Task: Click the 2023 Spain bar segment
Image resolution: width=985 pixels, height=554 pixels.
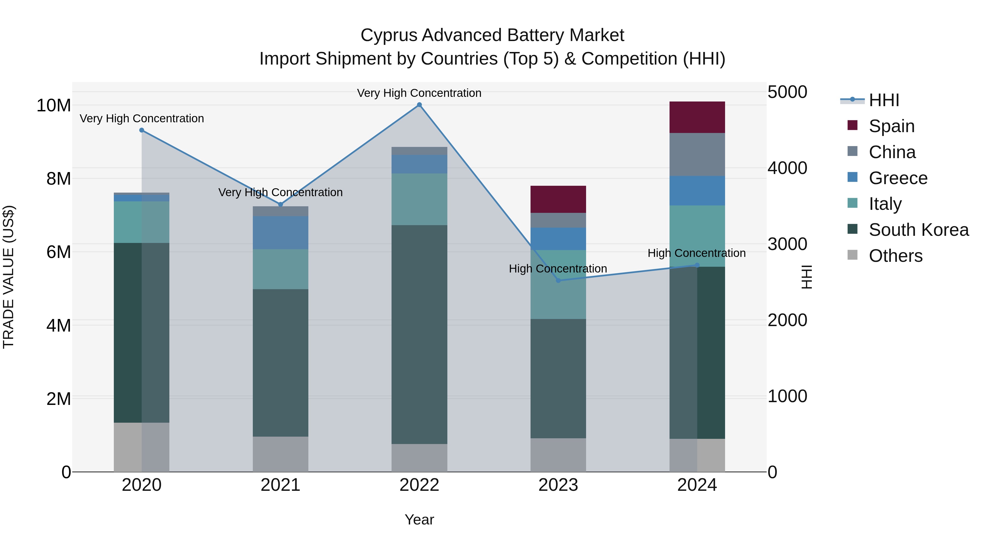Action: pyautogui.click(x=558, y=199)
